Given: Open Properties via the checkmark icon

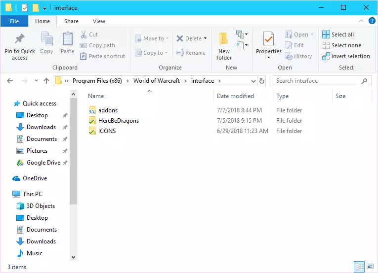Looking at the screenshot, I should 268,38.
